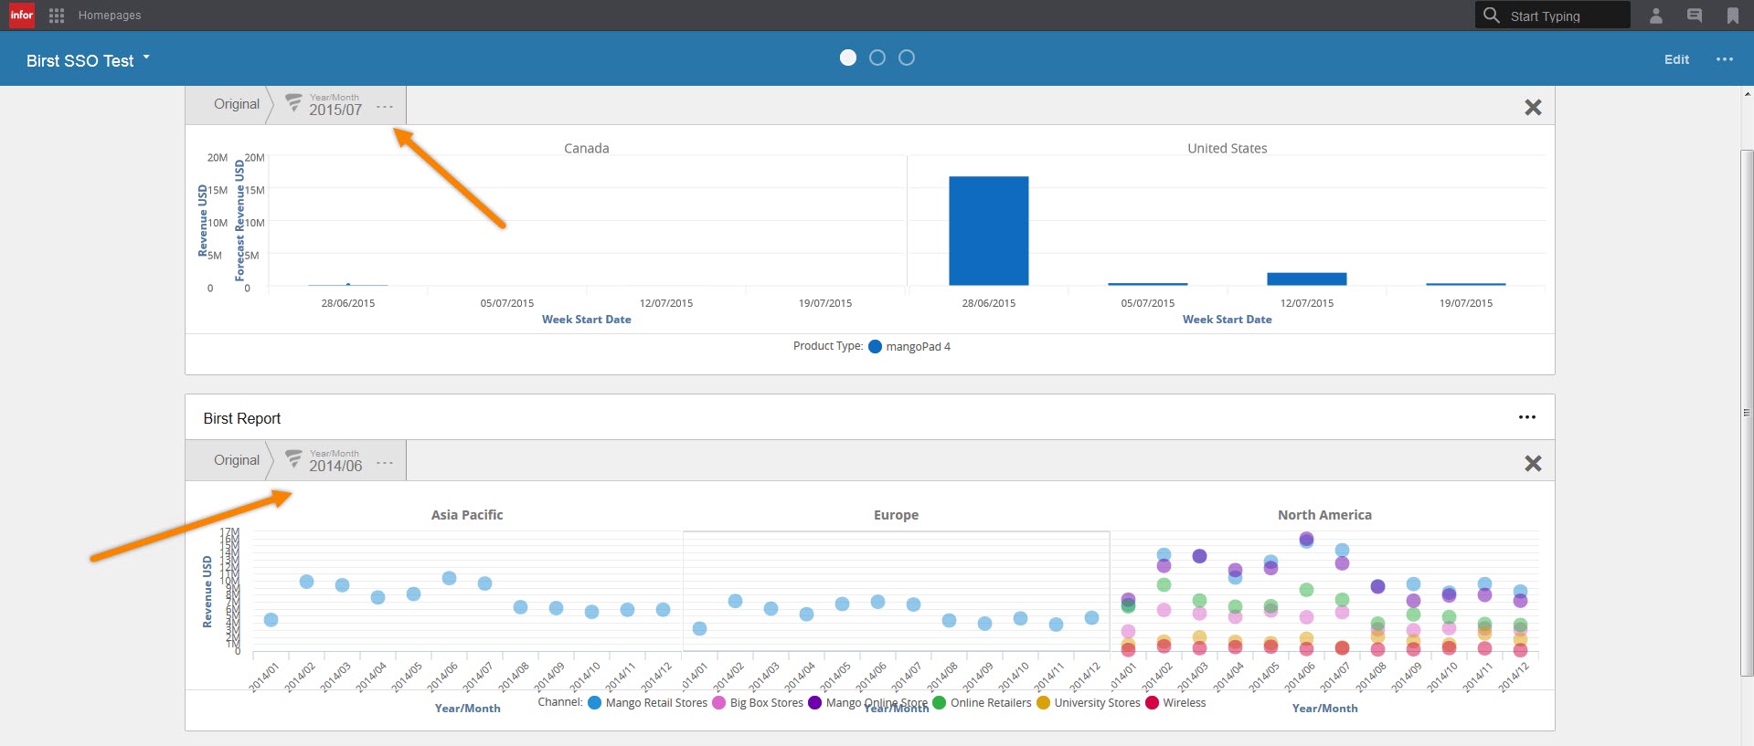Click the page vertical scrollbar thumb
This screenshot has height=746, width=1754.
point(1747,413)
